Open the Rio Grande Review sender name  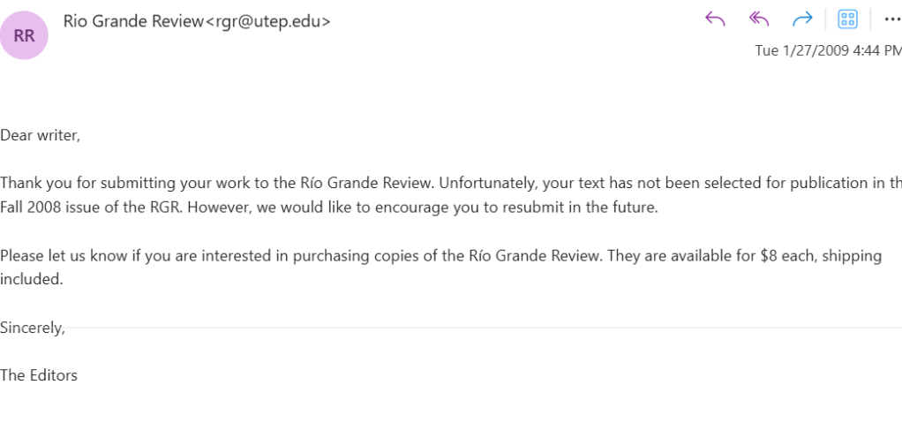133,21
